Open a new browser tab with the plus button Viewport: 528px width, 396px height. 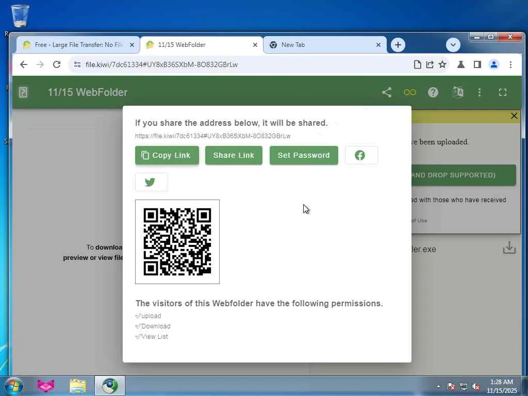click(x=398, y=45)
